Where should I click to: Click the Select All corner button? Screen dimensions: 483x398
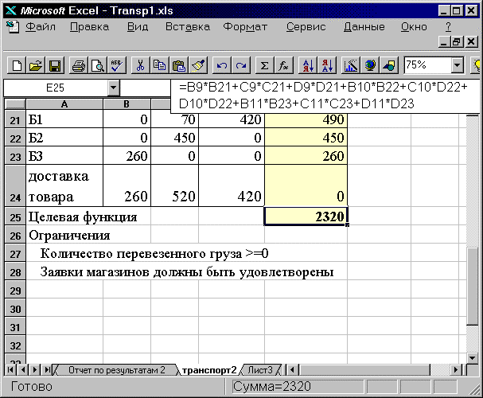[15, 104]
